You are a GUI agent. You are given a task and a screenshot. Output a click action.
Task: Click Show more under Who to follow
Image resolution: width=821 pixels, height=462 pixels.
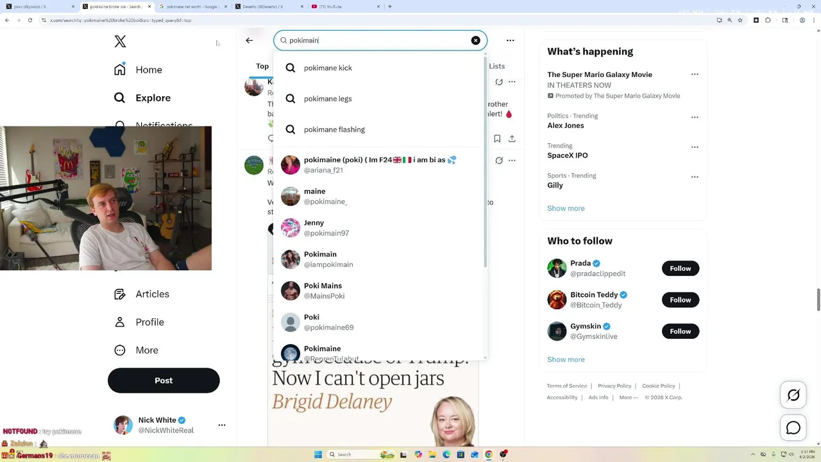(x=566, y=360)
